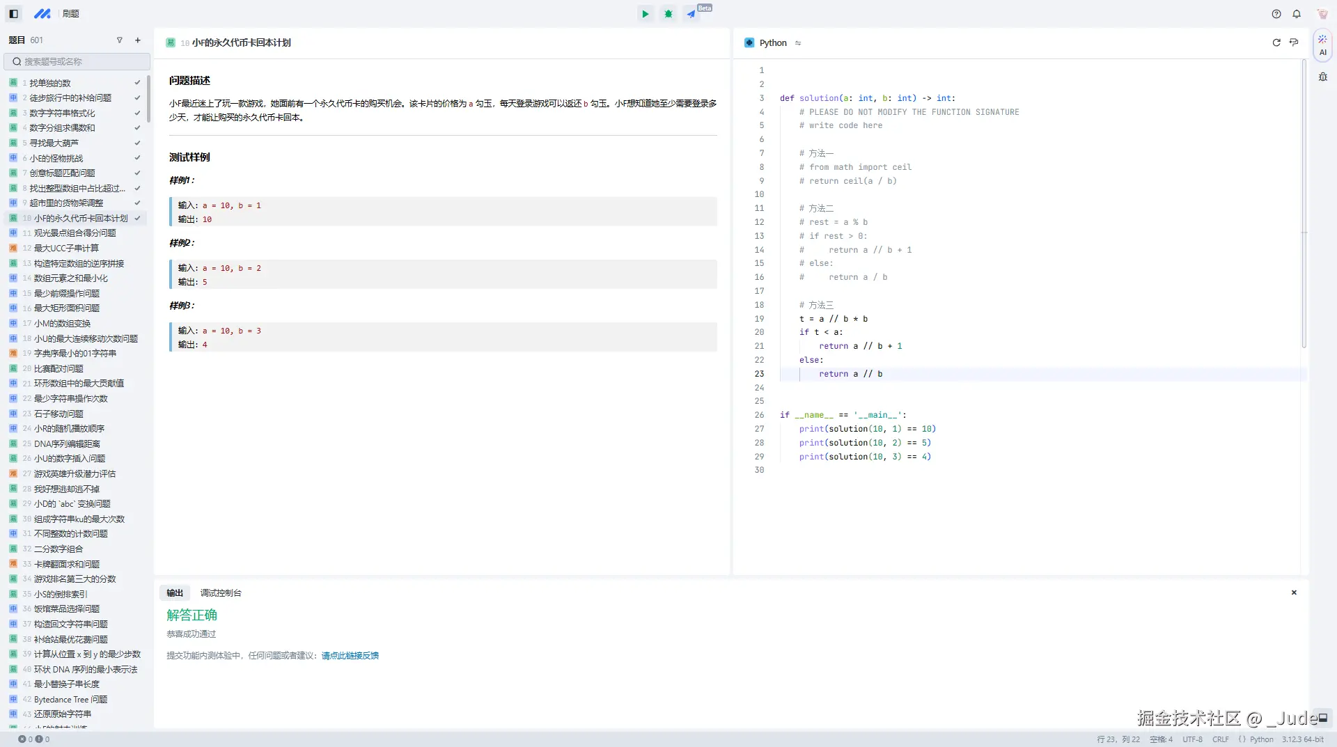Click the search magnifier icon
1337x747 pixels.
pos(17,61)
